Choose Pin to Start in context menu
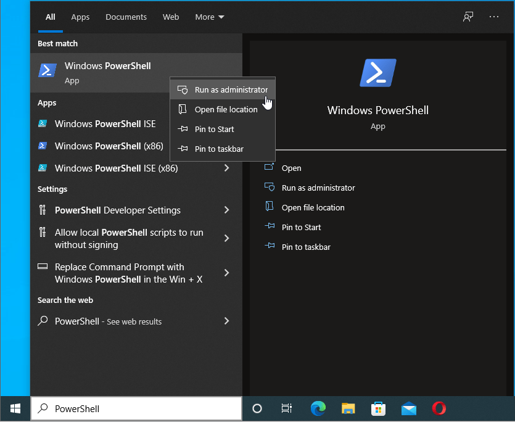 click(214, 129)
